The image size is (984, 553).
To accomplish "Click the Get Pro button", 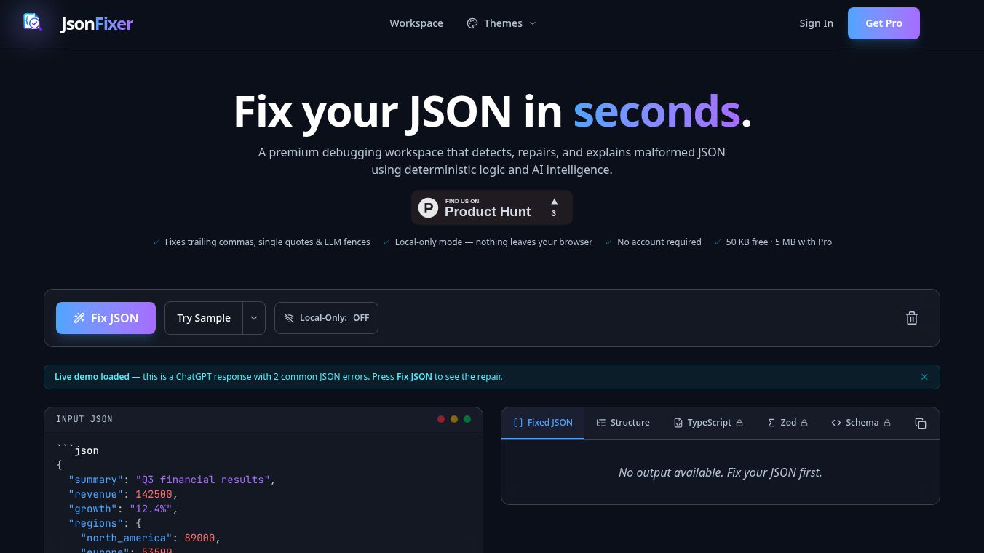I will point(884,23).
